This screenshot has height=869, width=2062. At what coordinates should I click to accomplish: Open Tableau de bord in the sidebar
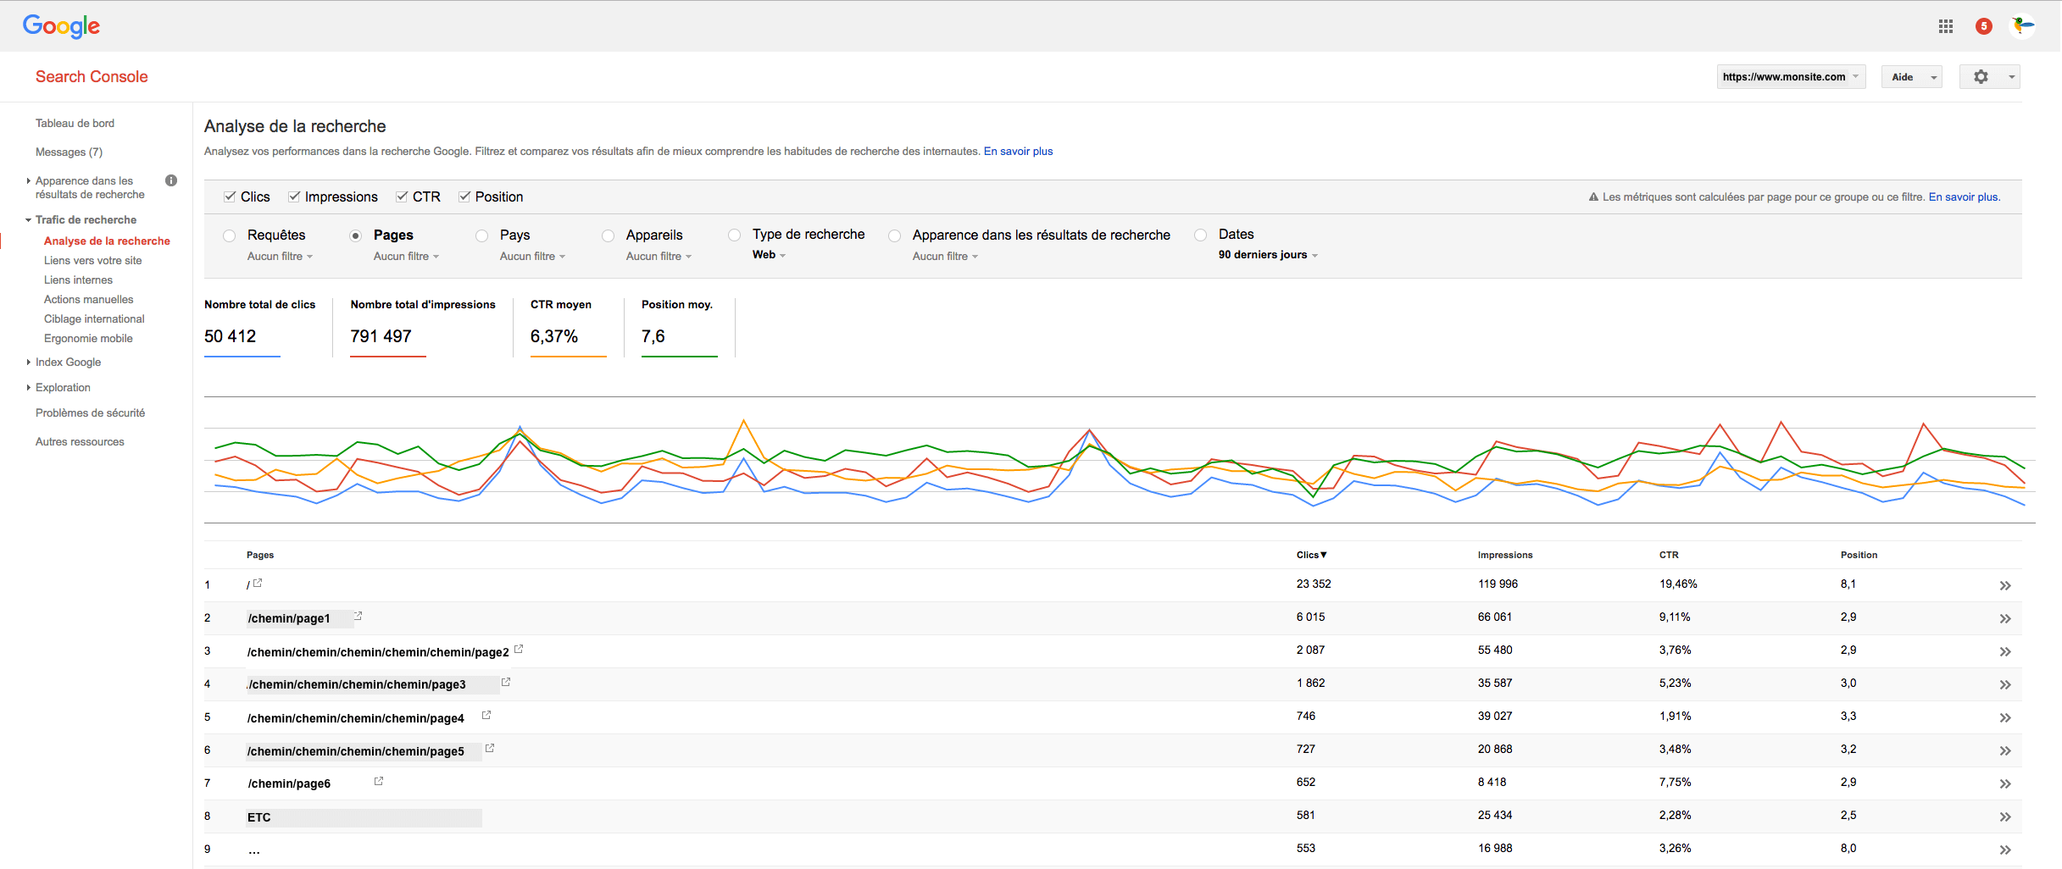(x=75, y=123)
